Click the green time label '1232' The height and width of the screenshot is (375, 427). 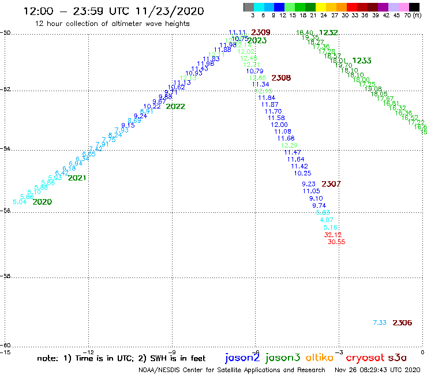328,33
